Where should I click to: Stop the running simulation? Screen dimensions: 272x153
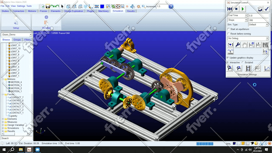[x=236, y=9]
